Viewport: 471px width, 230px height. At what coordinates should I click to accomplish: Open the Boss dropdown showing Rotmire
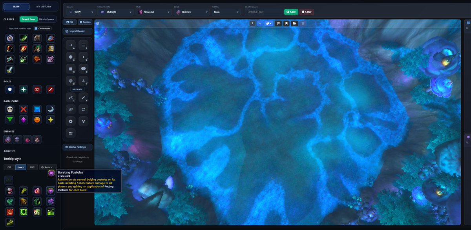192,12
